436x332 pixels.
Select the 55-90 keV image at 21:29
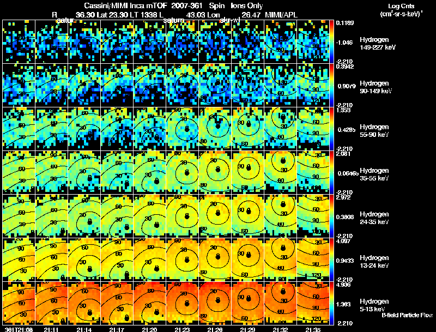tap(248, 129)
